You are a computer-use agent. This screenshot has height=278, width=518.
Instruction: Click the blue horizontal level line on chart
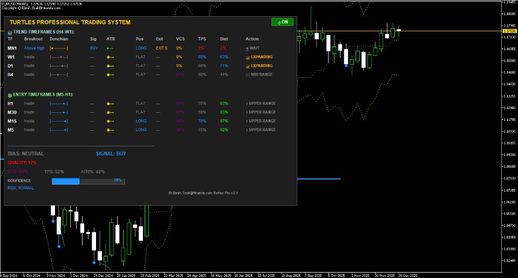tap(319, 179)
